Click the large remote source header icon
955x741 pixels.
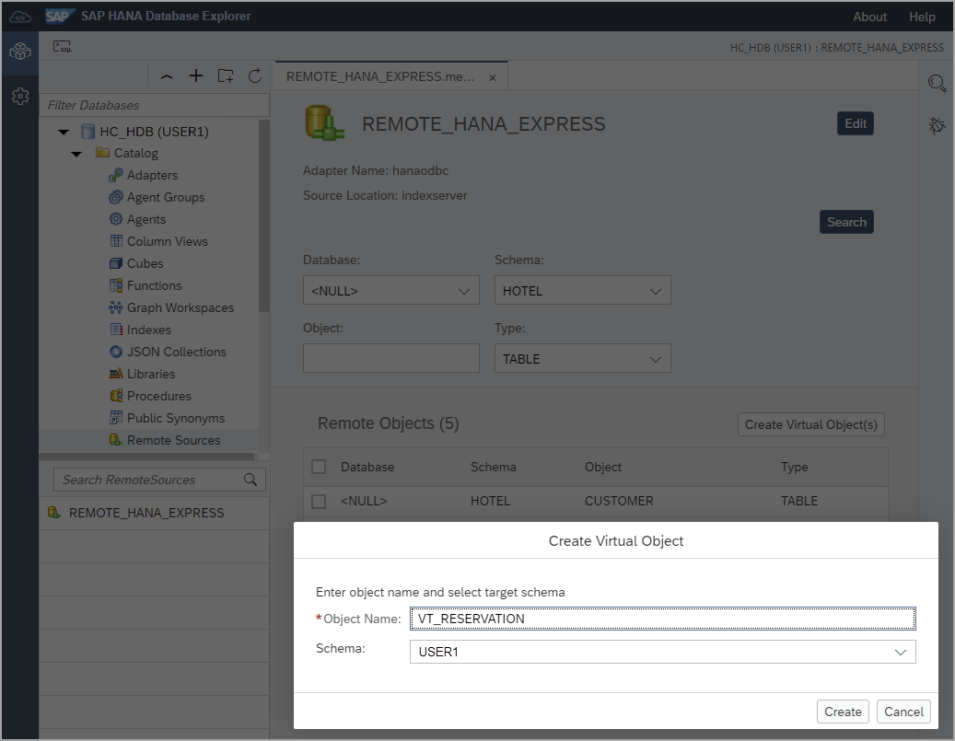[325, 123]
